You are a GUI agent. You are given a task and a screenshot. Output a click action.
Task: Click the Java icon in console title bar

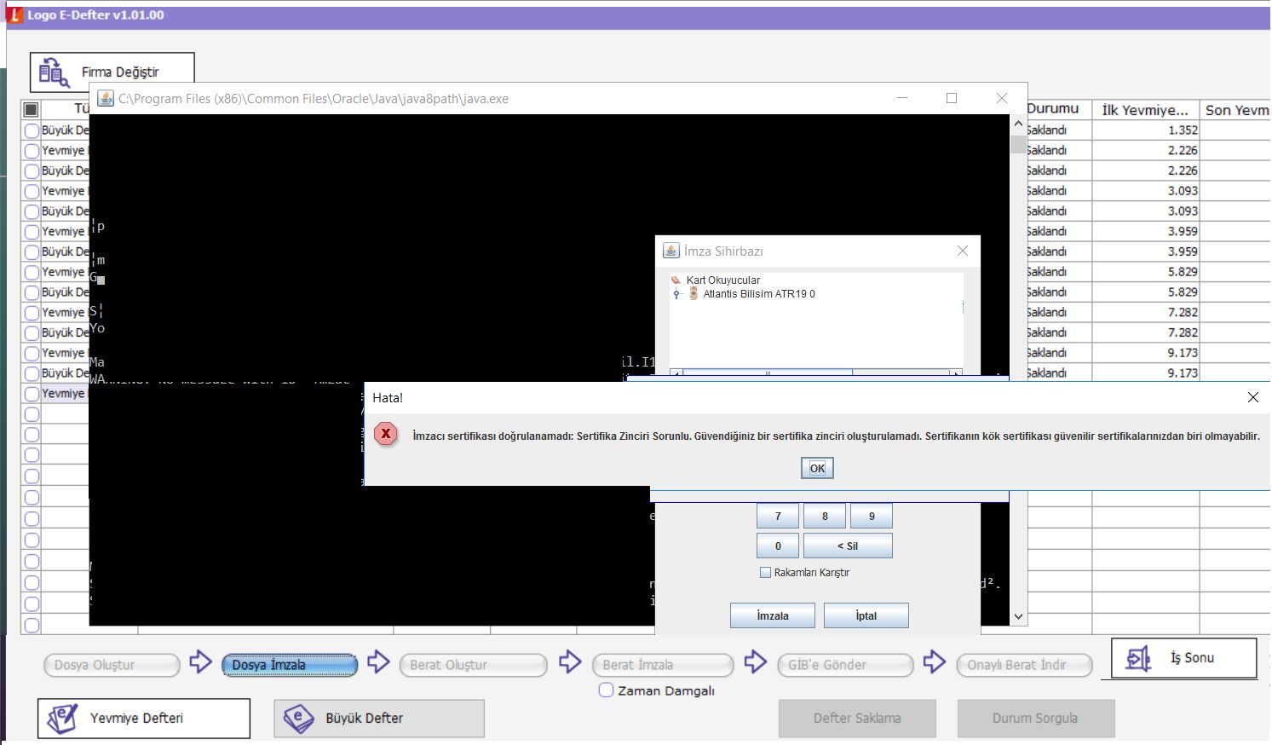coord(106,98)
